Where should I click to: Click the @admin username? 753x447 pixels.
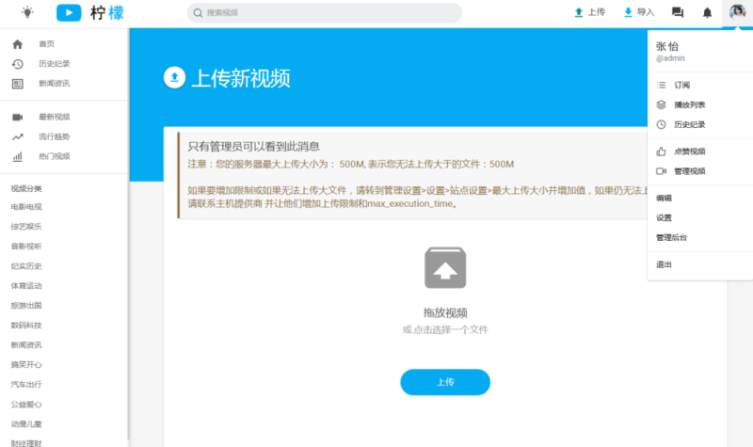[x=670, y=58]
